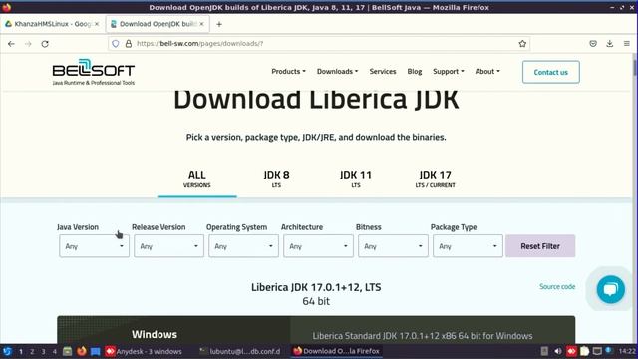Reload the BellSoft downloads page
The width and height of the screenshot is (638, 359).
(45, 44)
